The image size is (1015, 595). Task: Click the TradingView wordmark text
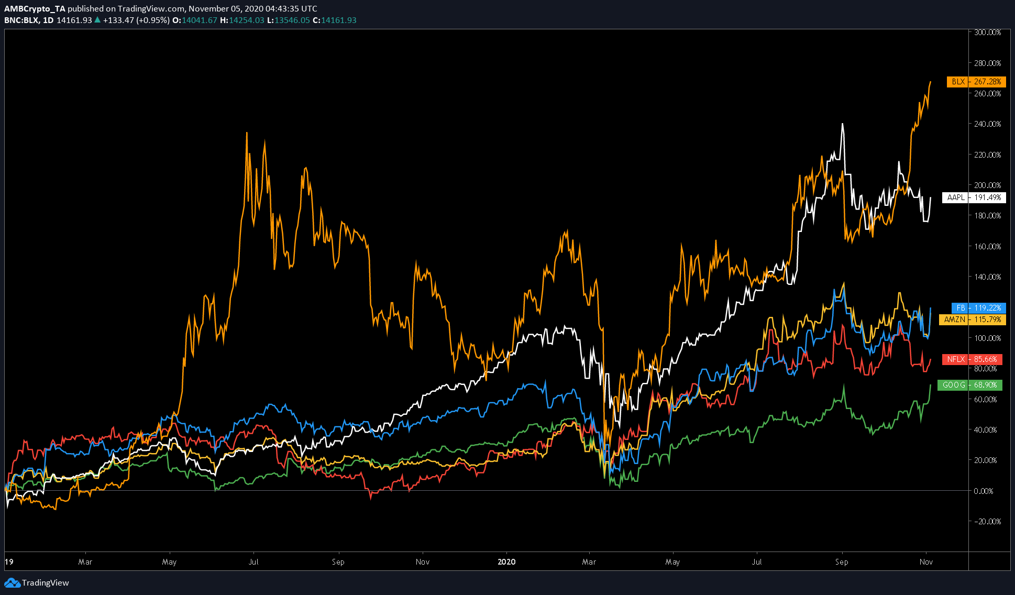click(46, 582)
